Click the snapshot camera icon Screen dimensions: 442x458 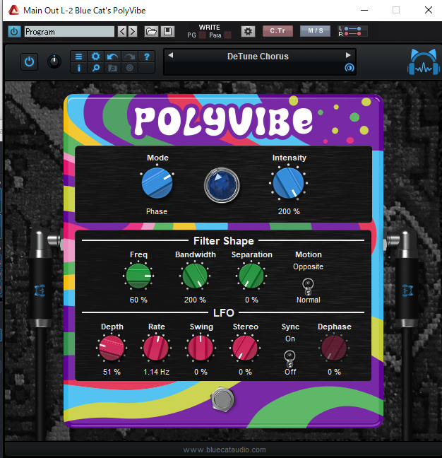pyautogui.click(x=112, y=68)
